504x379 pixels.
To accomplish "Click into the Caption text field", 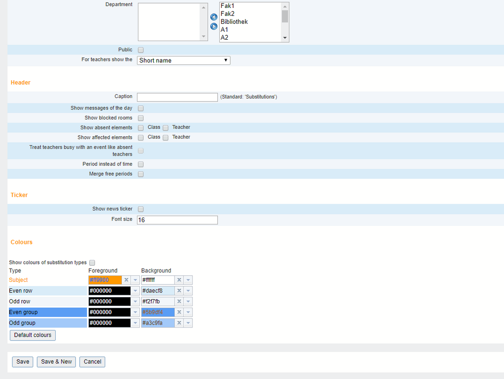I will coord(177,97).
